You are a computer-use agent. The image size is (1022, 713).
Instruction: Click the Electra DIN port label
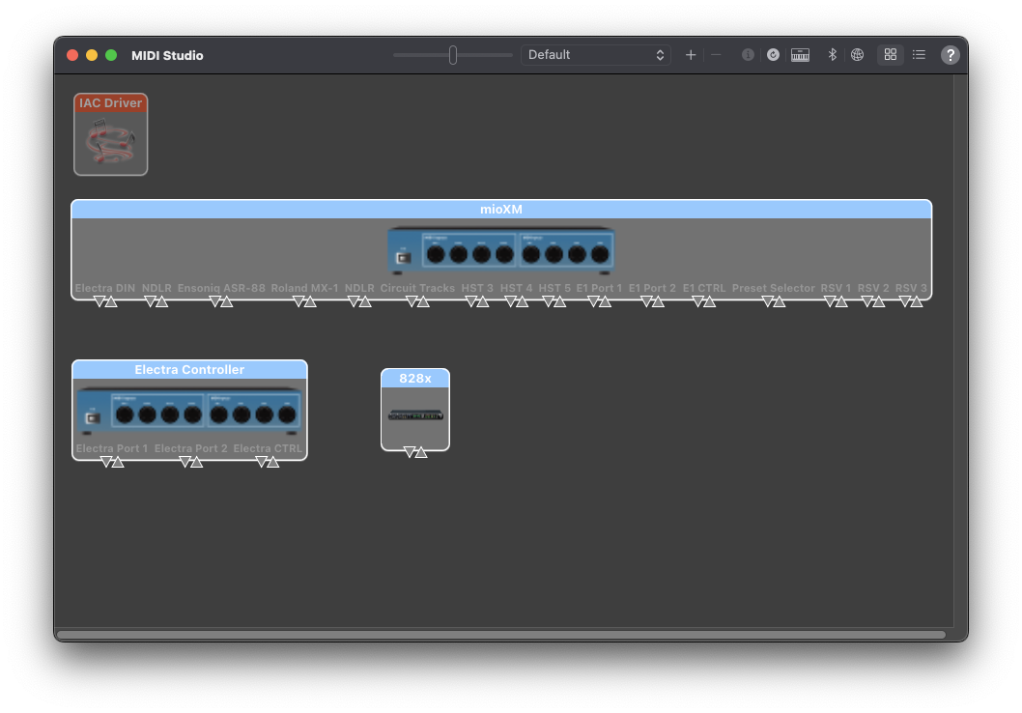coord(105,288)
